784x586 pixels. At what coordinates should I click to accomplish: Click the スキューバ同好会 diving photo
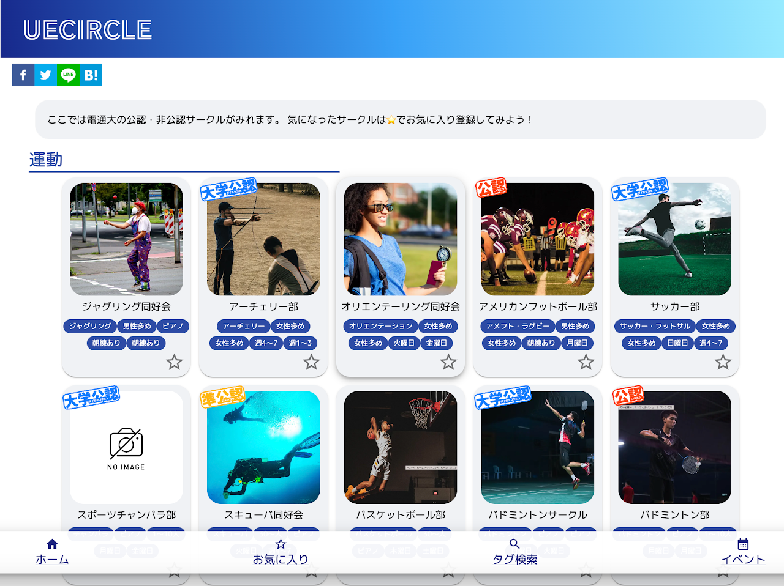pos(263,448)
